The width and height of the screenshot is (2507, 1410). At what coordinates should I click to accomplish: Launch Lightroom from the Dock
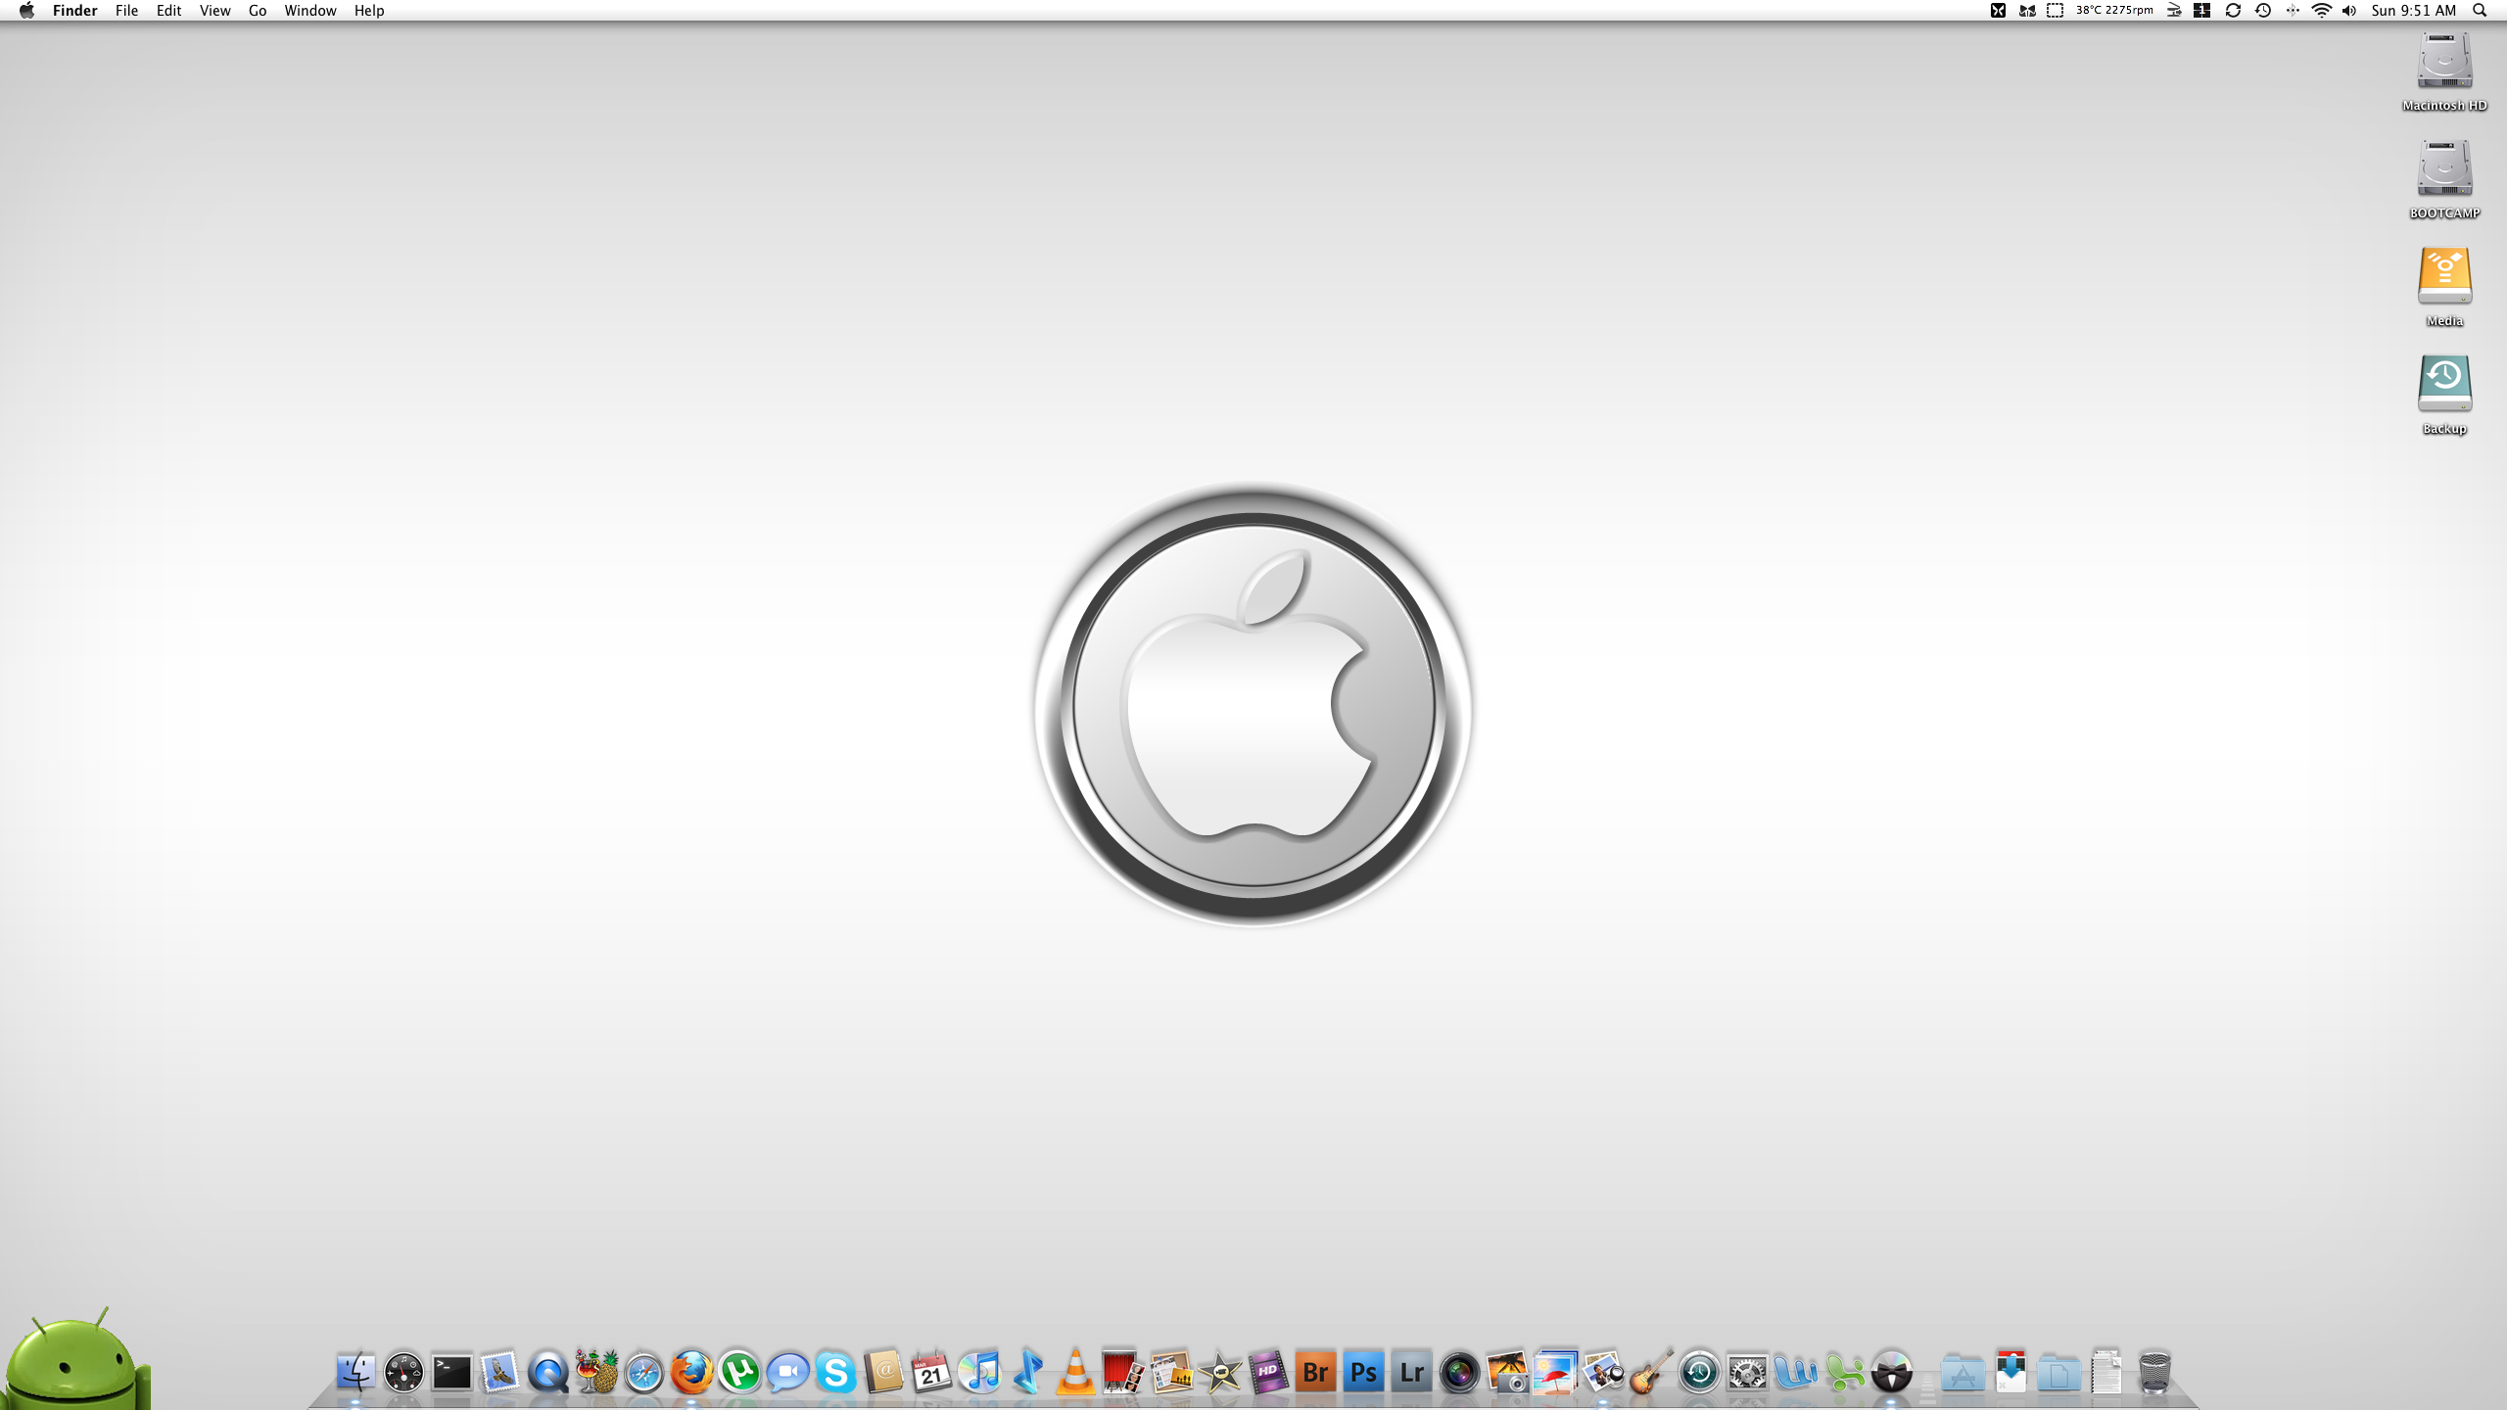coord(1411,1372)
